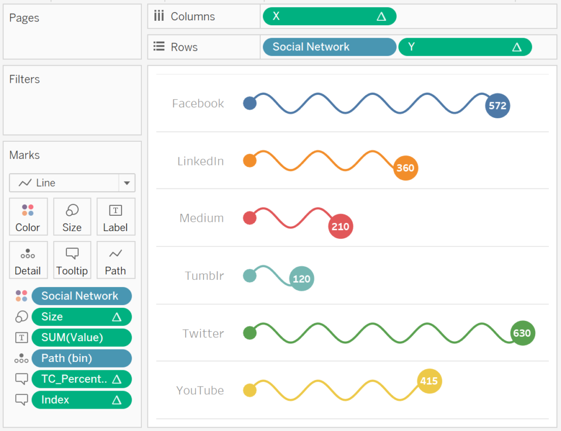Click the Rows shelf icon
The image size is (561, 431).
(x=159, y=47)
